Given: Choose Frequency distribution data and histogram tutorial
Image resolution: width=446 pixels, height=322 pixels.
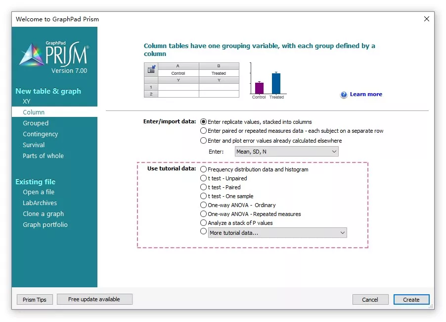Looking at the screenshot, I should click(x=203, y=169).
